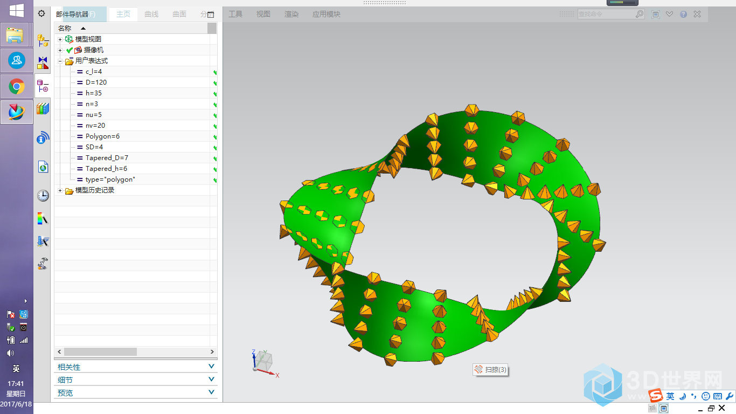Open the Sogou toolbar wrench settings icon

click(730, 396)
